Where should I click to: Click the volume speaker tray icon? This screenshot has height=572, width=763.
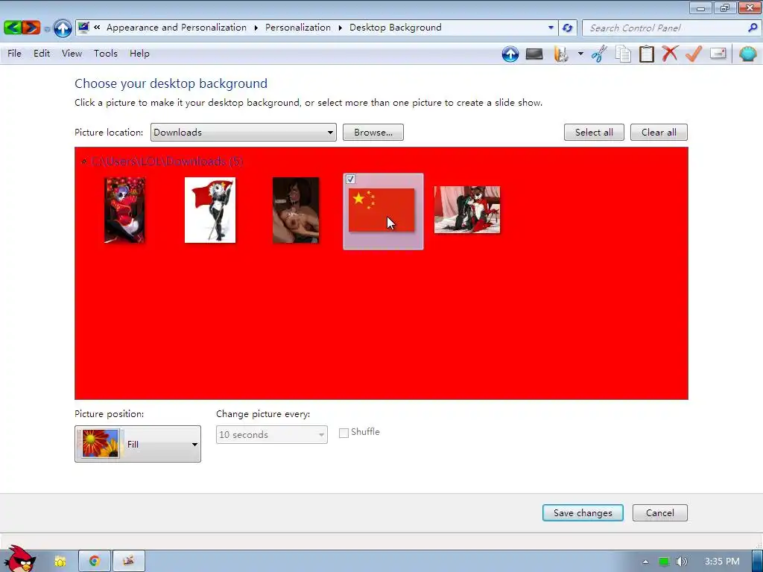coord(682,562)
